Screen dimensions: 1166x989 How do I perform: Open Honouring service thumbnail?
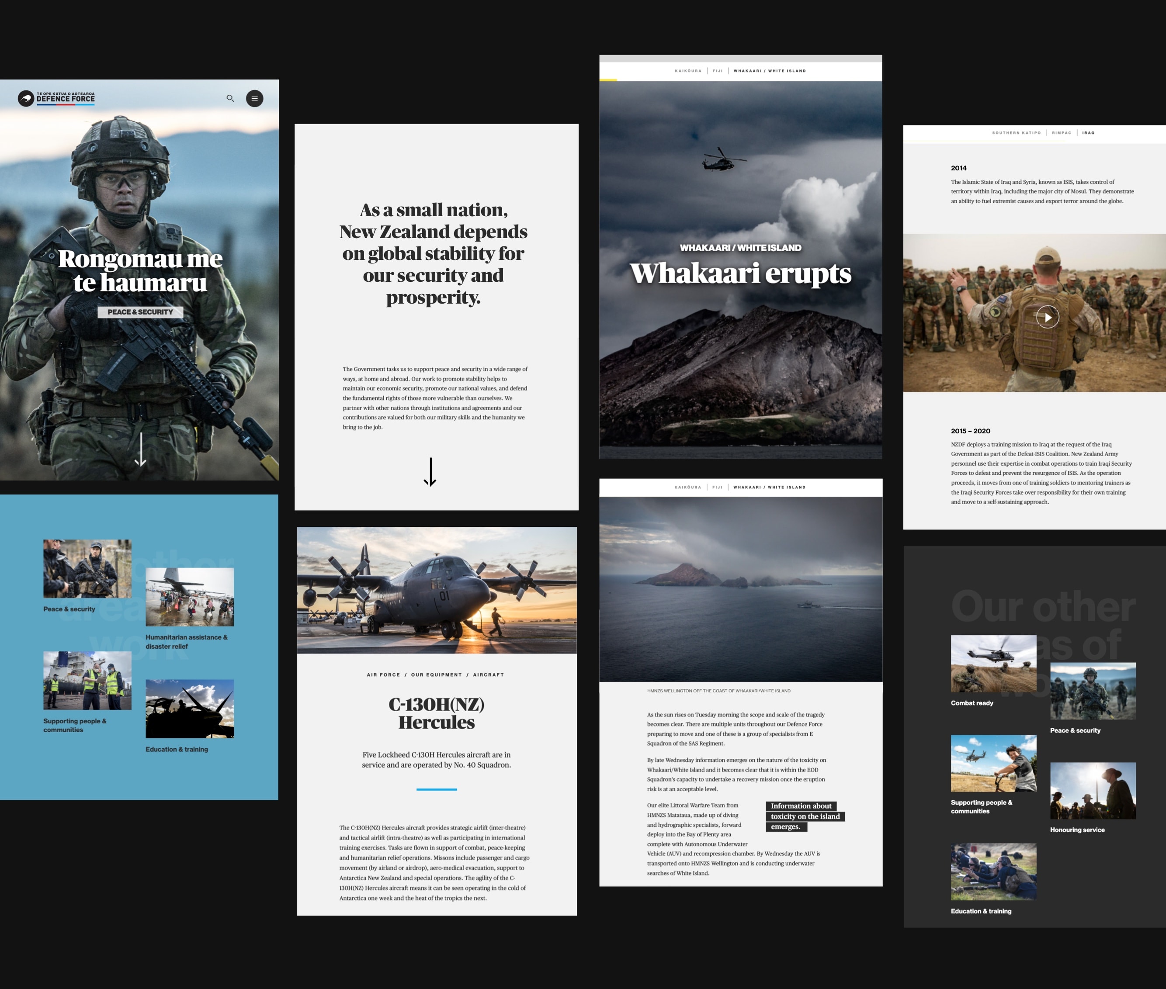pyautogui.click(x=1093, y=791)
